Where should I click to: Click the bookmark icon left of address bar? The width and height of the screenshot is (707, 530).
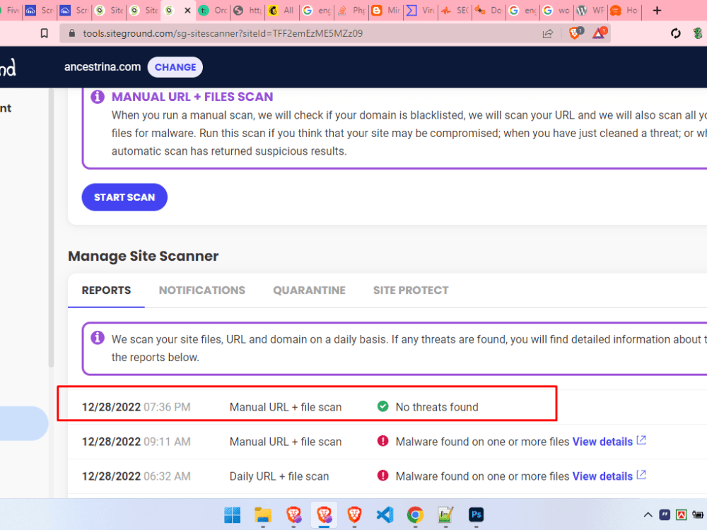tap(44, 33)
